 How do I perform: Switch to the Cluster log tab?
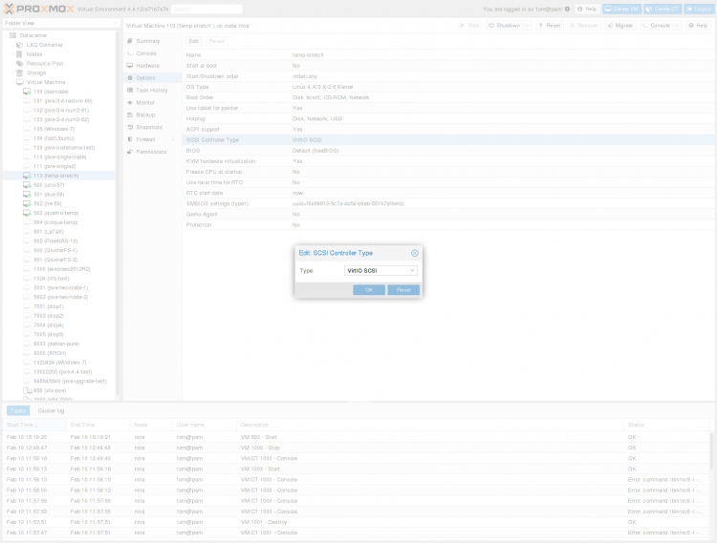(x=51, y=410)
